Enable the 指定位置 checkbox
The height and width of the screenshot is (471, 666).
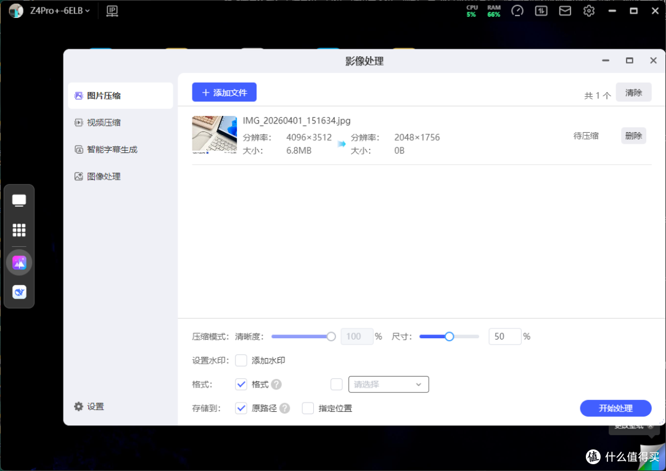point(308,408)
